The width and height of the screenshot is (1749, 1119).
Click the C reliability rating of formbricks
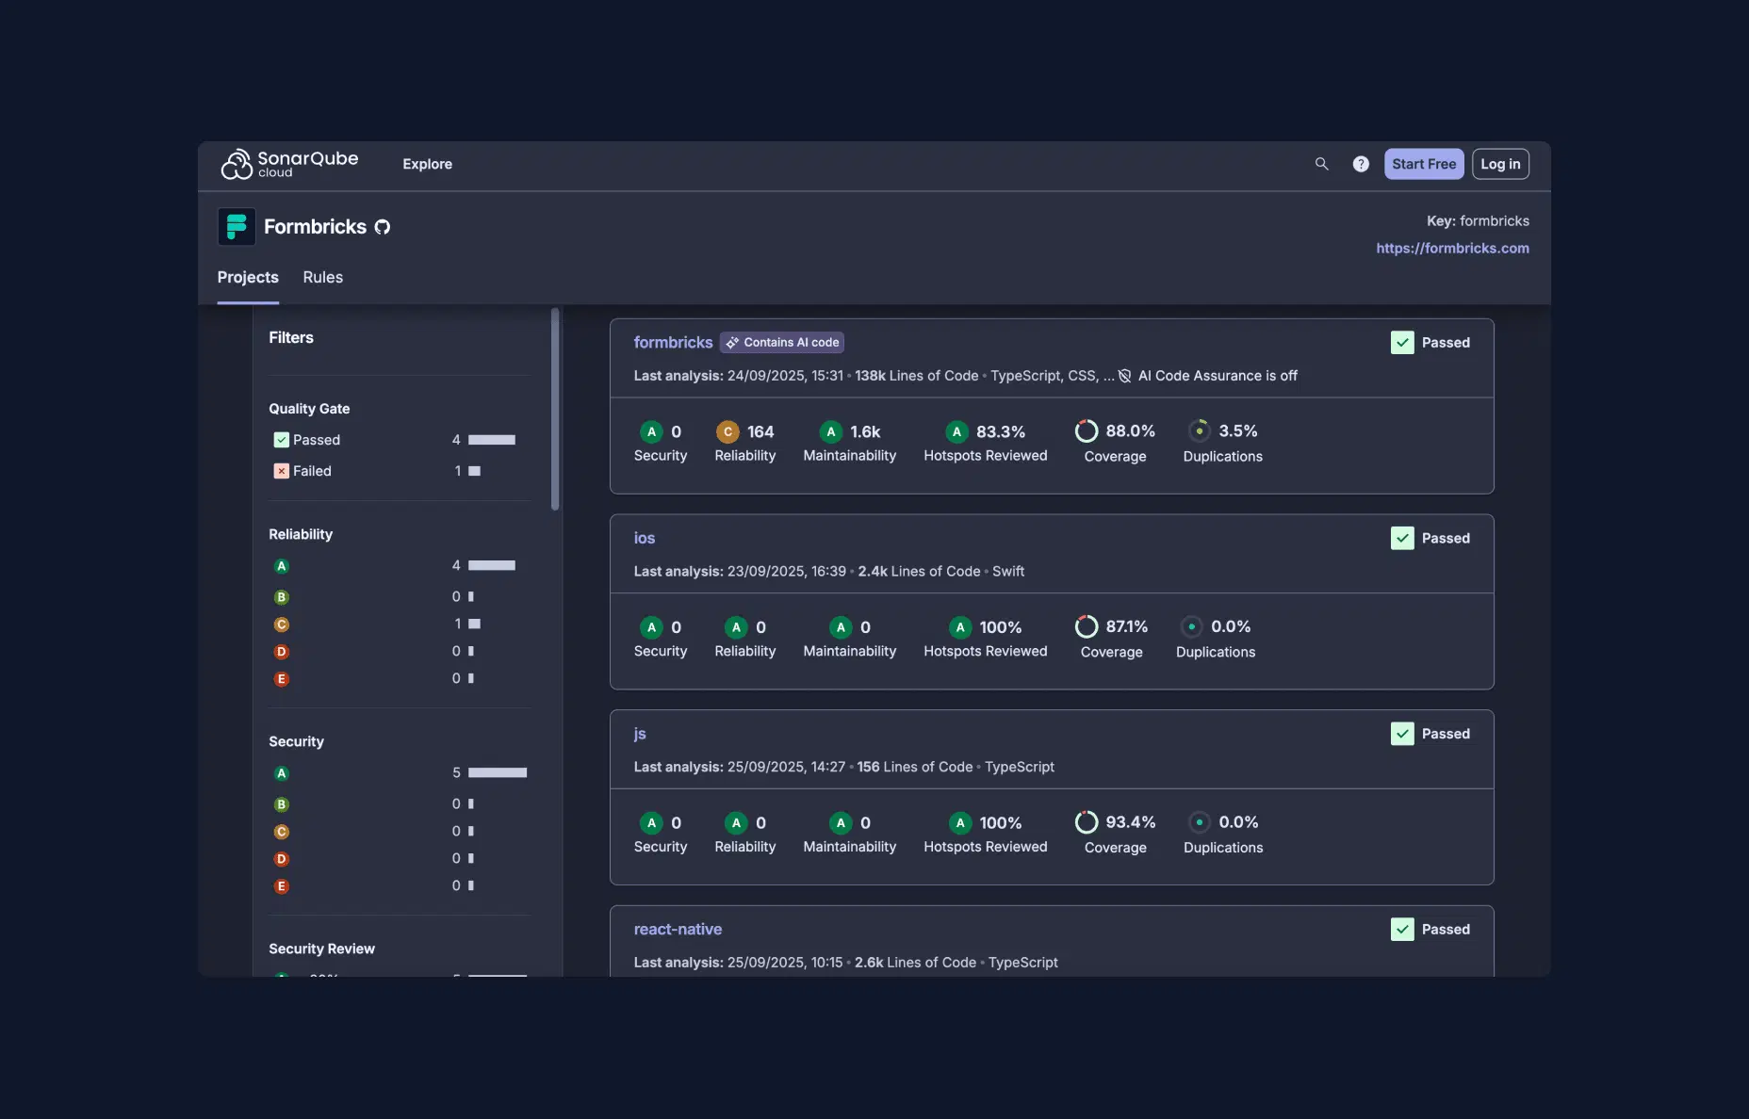pos(727,431)
